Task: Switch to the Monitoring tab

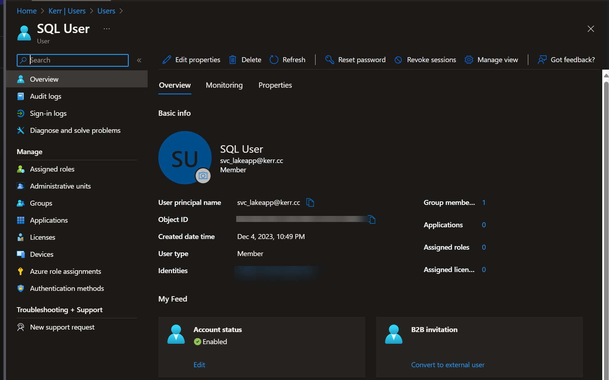Action: coord(224,85)
